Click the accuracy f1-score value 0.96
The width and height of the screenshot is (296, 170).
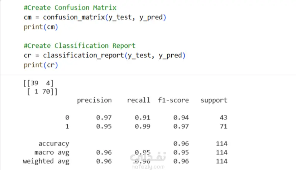pos(181,143)
